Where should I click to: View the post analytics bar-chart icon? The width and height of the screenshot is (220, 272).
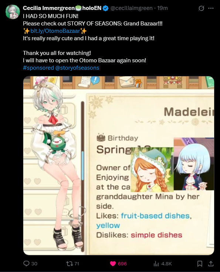[156, 264]
